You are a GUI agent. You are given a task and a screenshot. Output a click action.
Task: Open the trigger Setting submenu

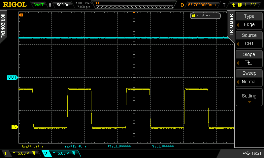[249, 97]
